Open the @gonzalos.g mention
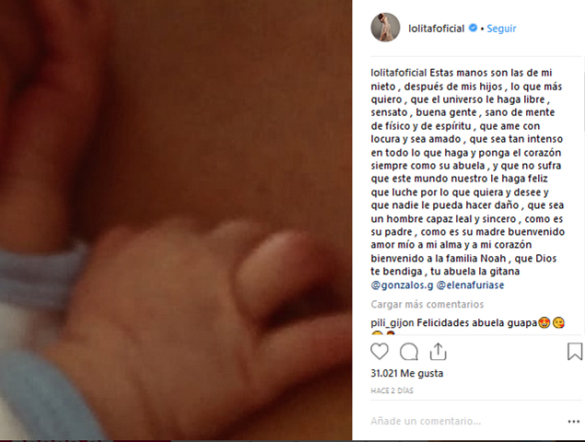The width and height of the screenshot is (585, 442). coord(402,285)
